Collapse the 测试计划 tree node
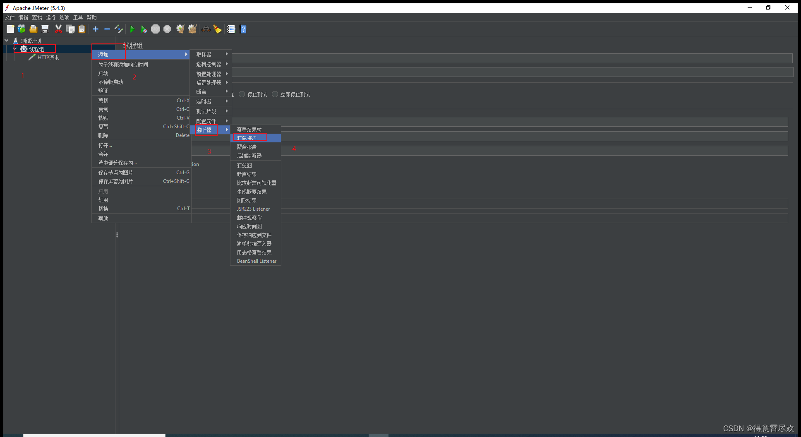The image size is (801, 437). [7, 41]
